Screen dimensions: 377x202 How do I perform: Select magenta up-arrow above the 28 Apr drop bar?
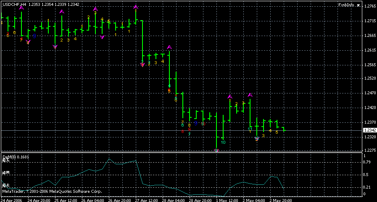(169, 47)
